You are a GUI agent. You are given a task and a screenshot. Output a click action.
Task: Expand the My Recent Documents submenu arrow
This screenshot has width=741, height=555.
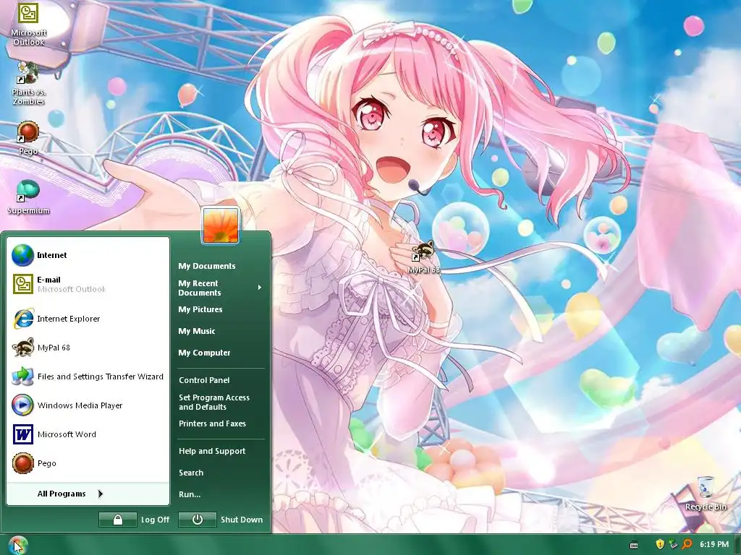click(260, 288)
